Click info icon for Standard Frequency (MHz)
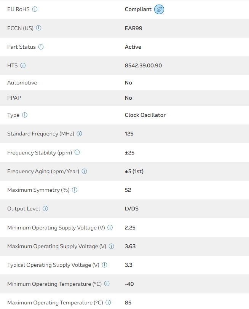 pos(80,134)
